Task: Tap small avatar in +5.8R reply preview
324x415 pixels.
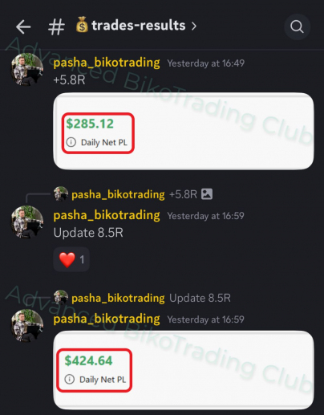Action: (61, 193)
